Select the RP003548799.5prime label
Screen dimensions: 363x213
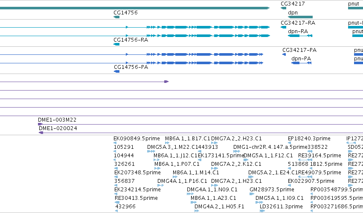point(337,190)
